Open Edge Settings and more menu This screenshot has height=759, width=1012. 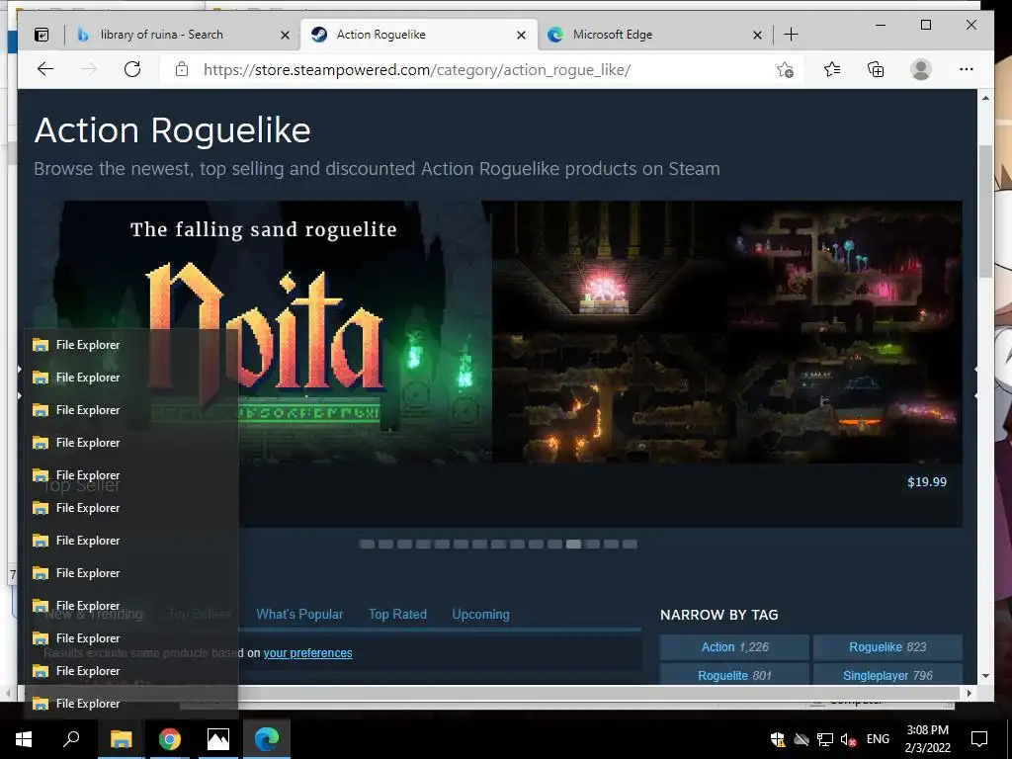click(967, 69)
